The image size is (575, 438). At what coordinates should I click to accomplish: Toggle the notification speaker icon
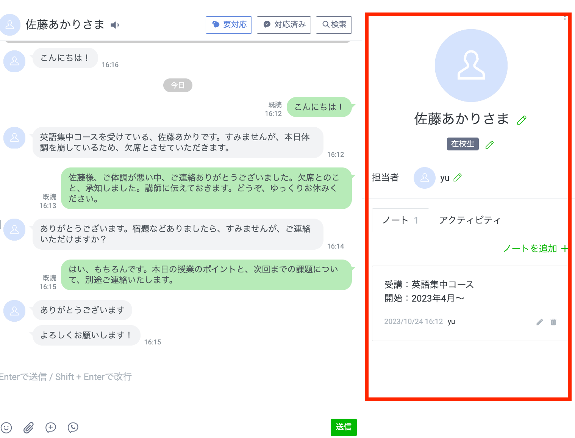(x=115, y=25)
